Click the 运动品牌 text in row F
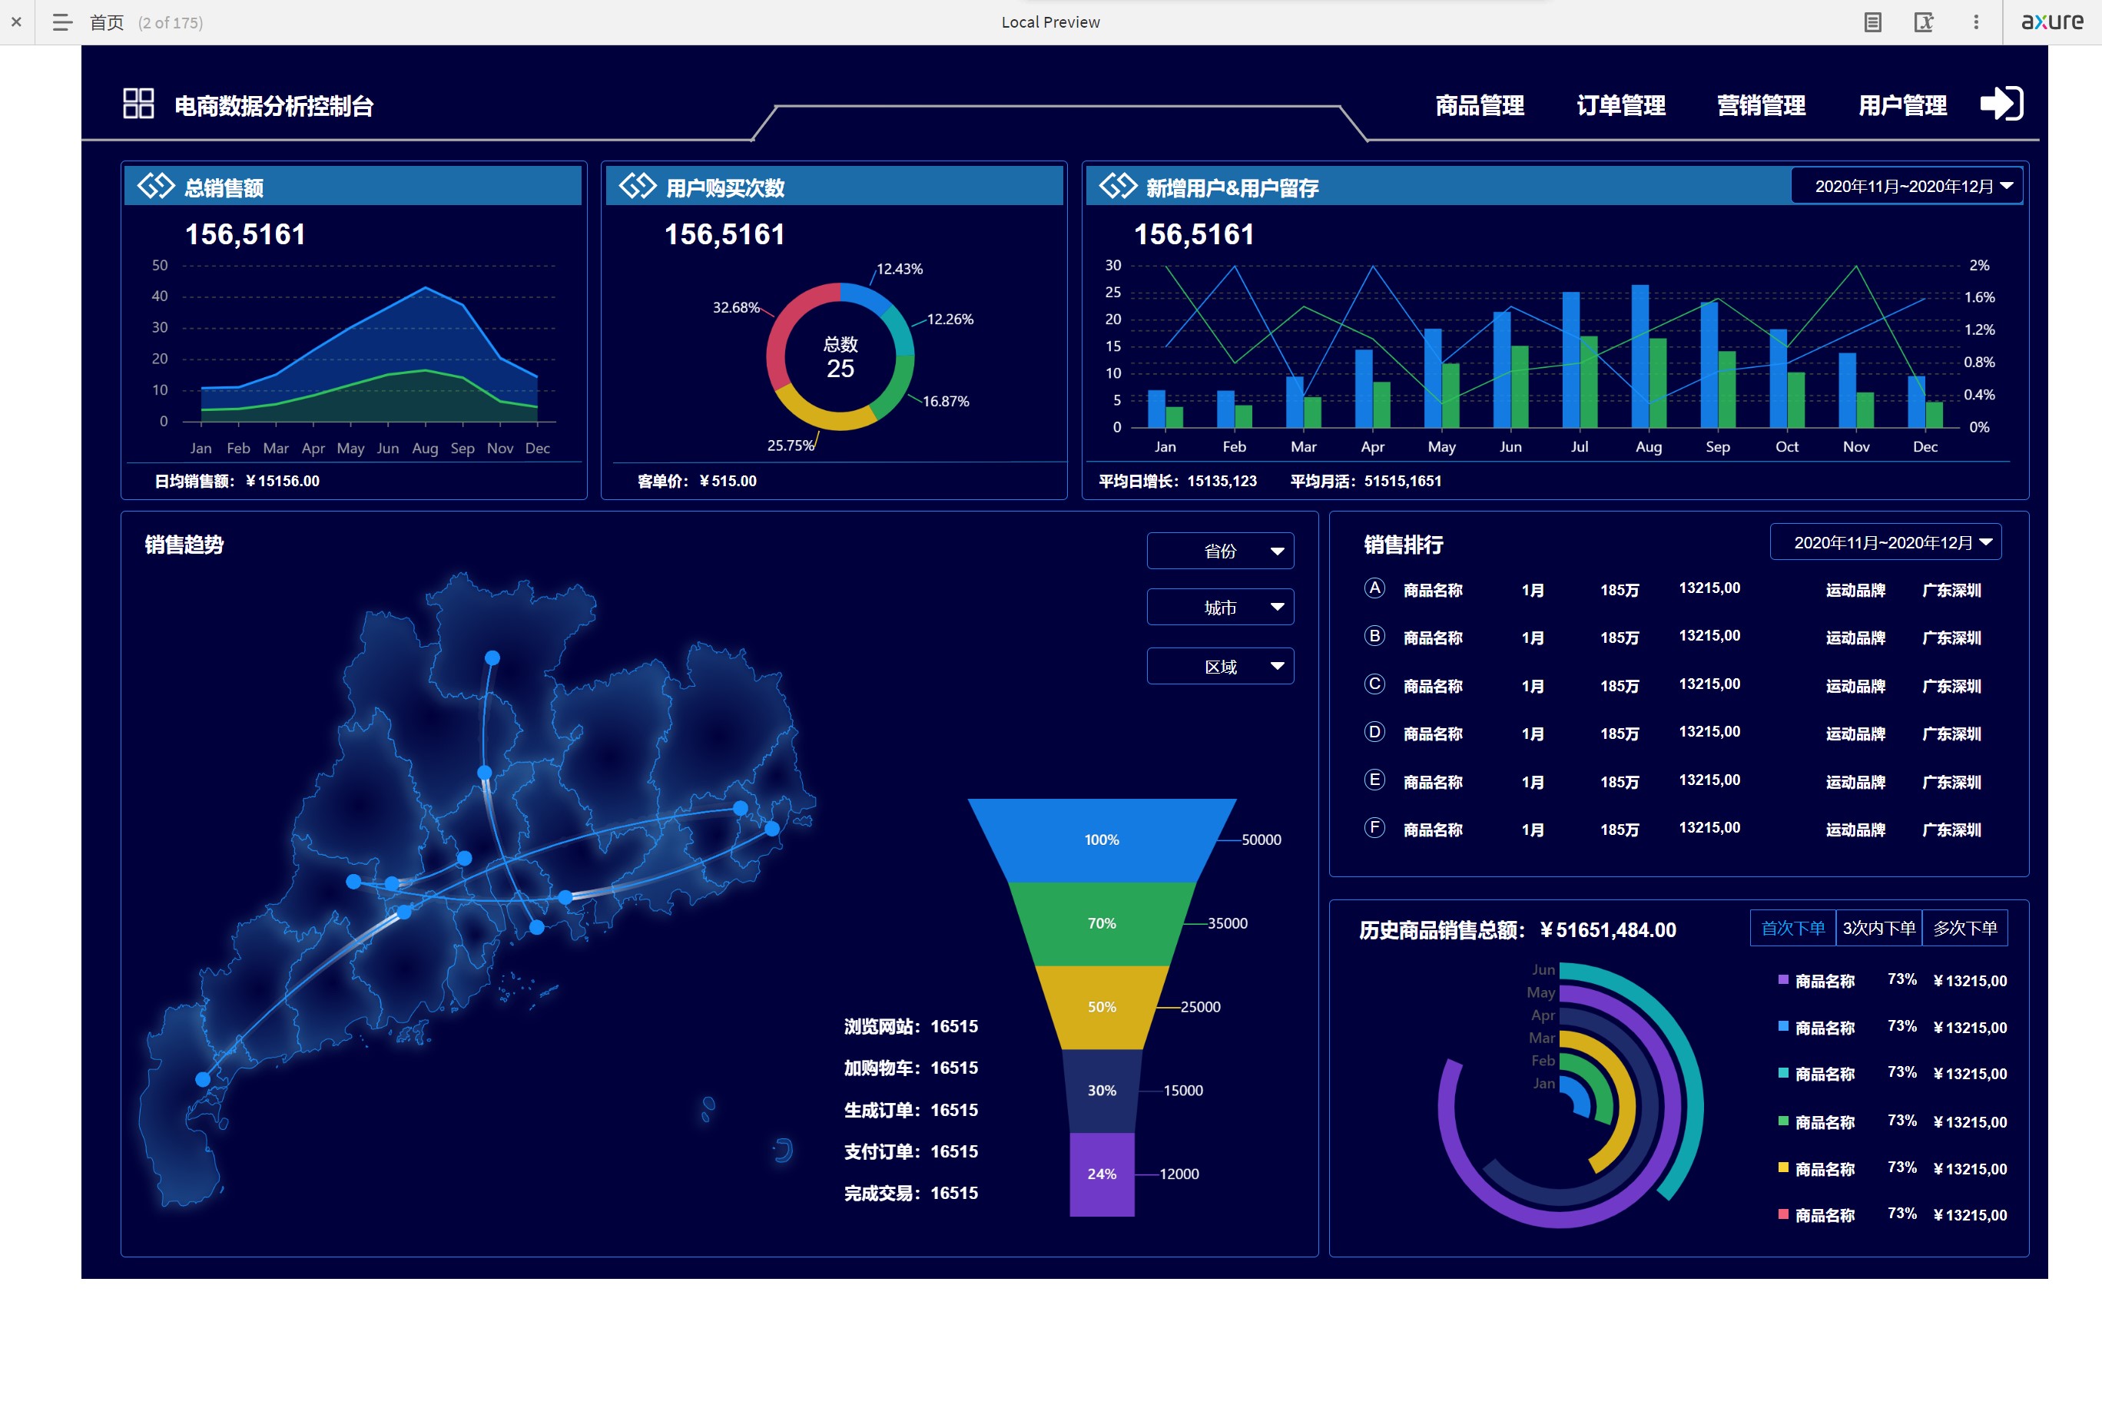Image resolution: width=2102 pixels, height=1401 pixels. (1855, 830)
